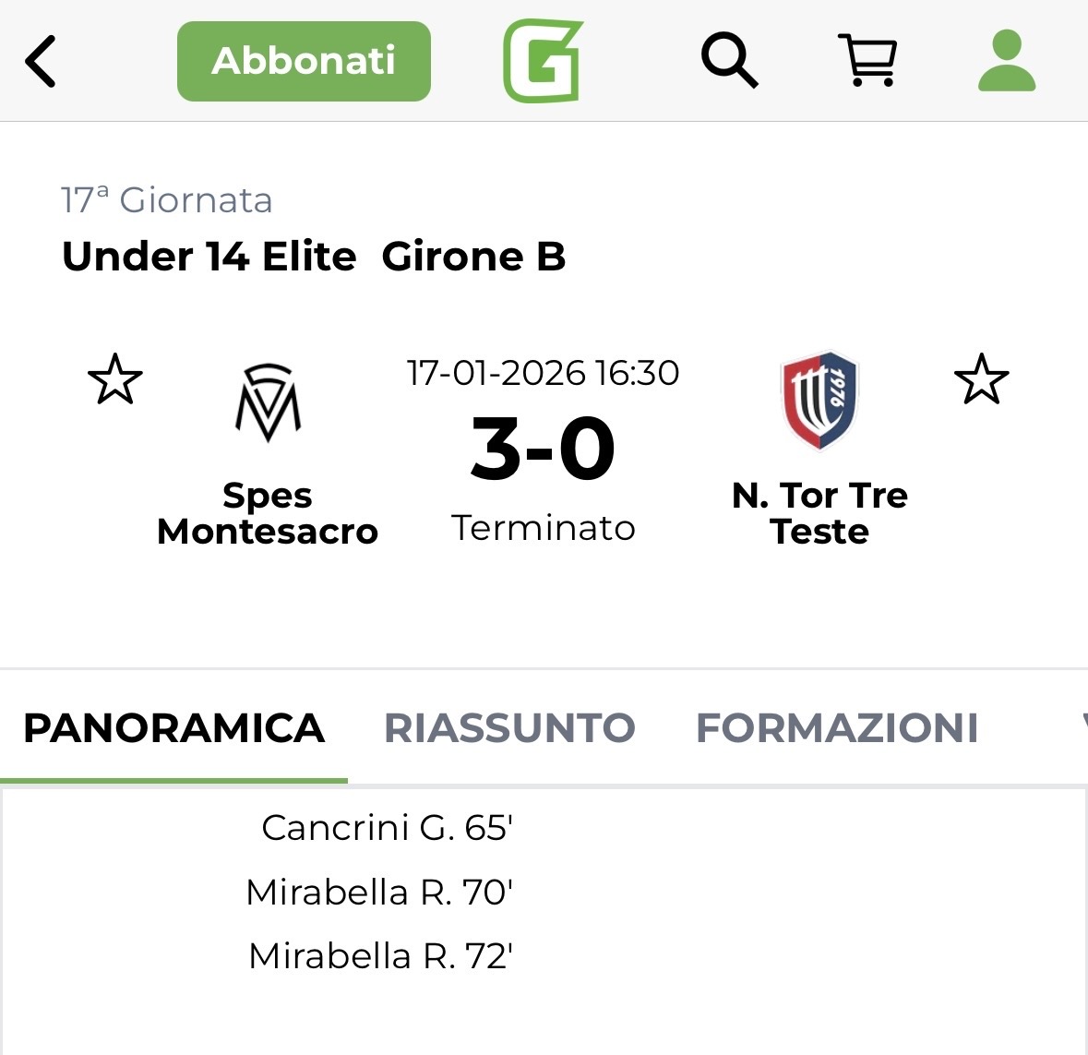Tap the back arrow icon
The image size is (1088, 1055).
(41, 61)
